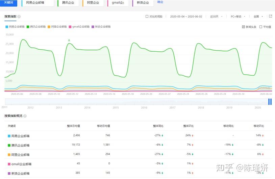Click the 确定 confirm link
Screen dimensions: 275x179
[160, 2]
